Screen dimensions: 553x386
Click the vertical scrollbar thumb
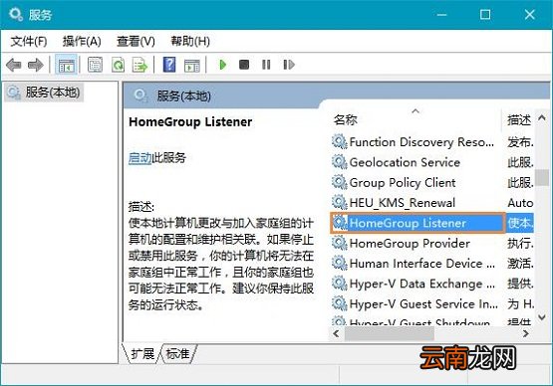pos(542,177)
